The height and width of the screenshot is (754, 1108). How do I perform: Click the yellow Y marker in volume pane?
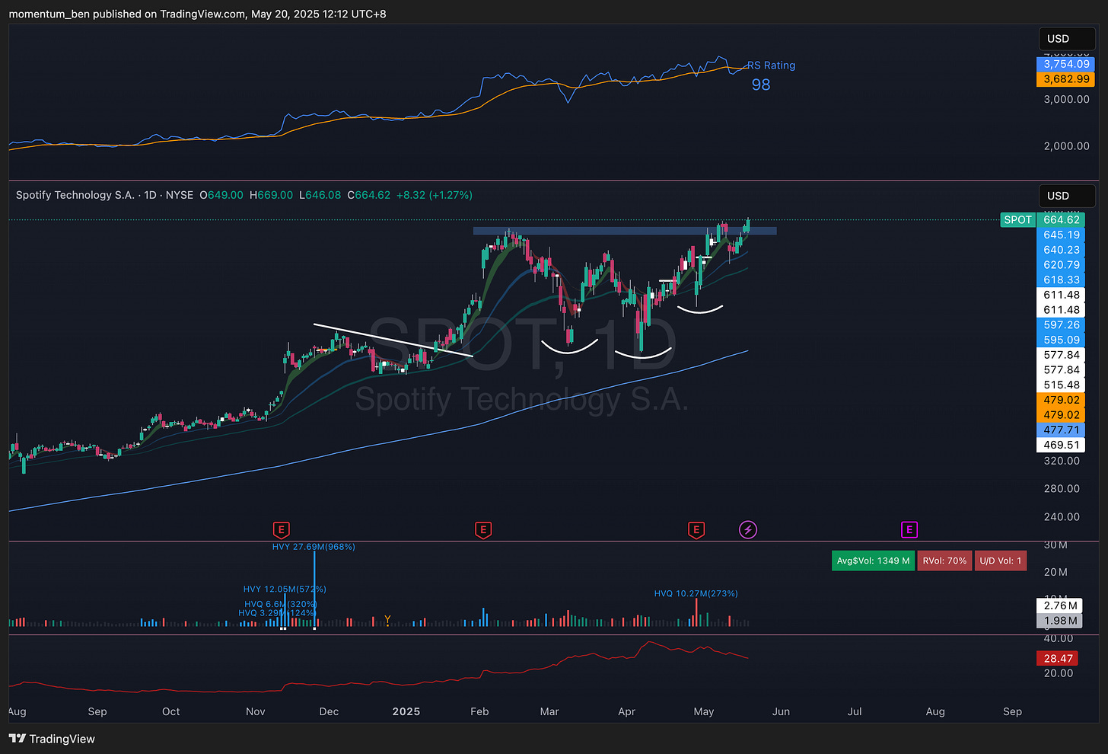tap(387, 620)
